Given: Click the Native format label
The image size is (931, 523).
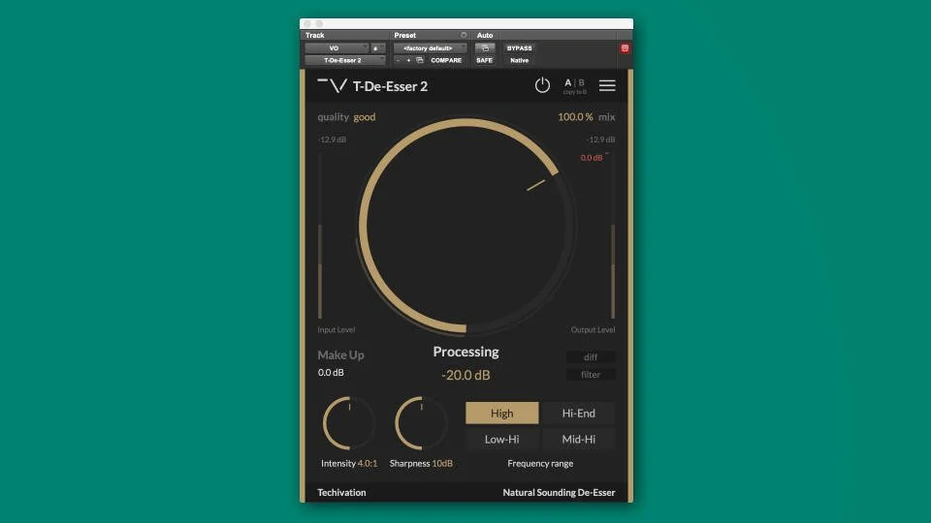Looking at the screenshot, I should [x=519, y=60].
